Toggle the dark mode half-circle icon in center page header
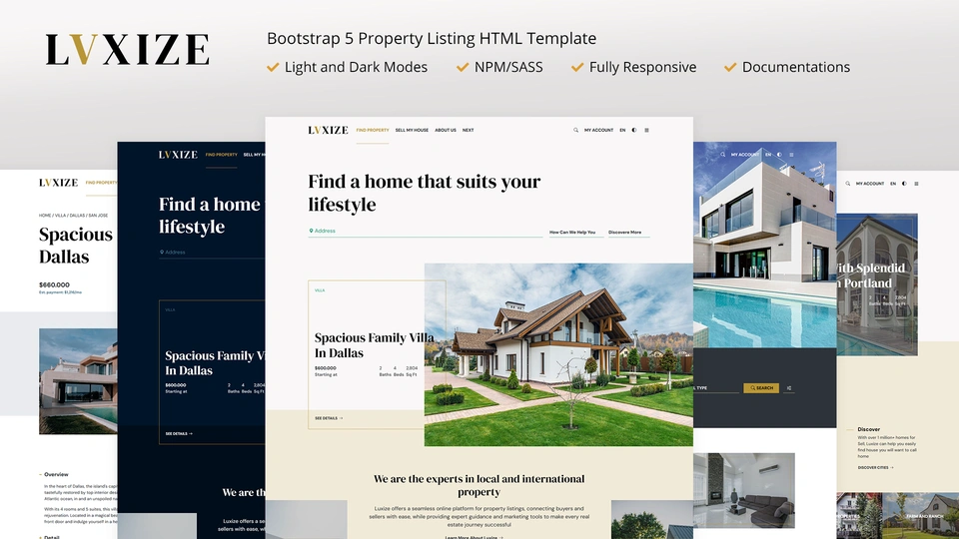 pos(634,130)
